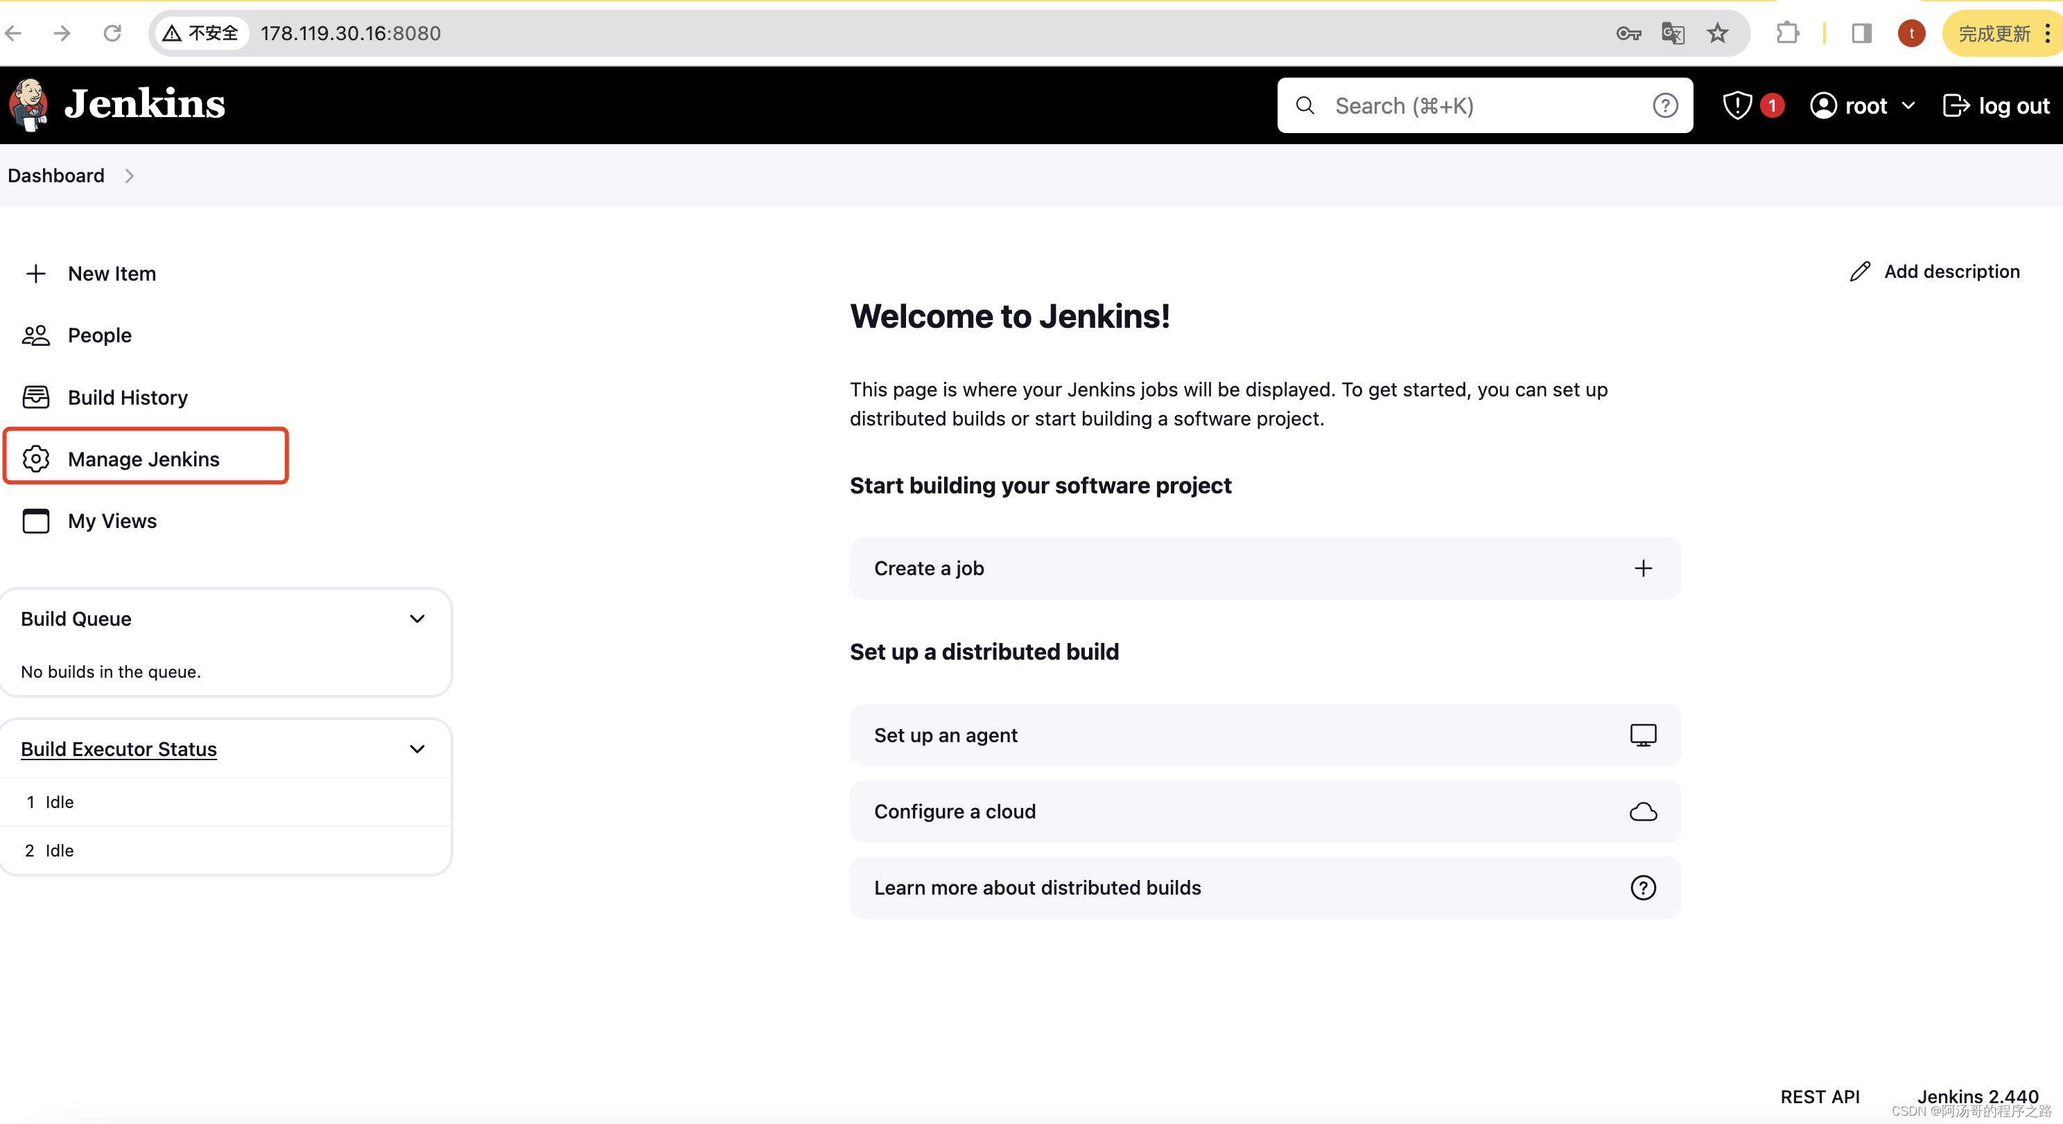This screenshot has width=2063, height=1124.
Task: Open the browser extensions puzzle icon
Action: 1788,33
